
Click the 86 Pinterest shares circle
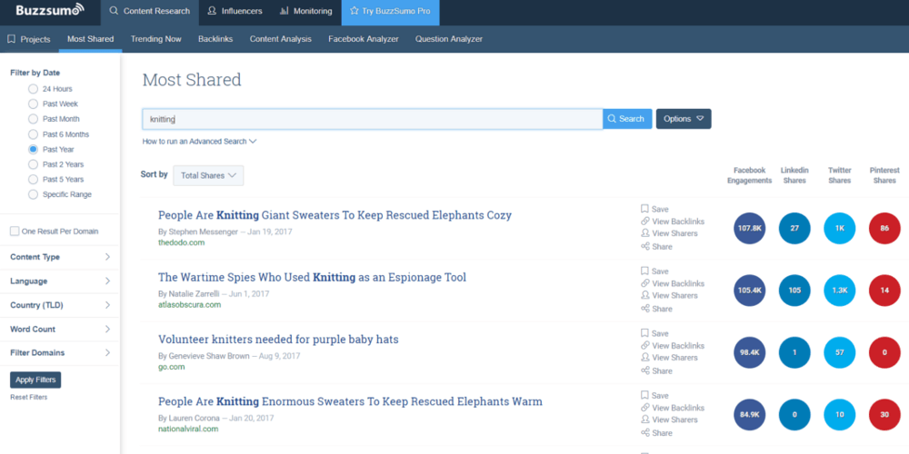coord(884,228)
